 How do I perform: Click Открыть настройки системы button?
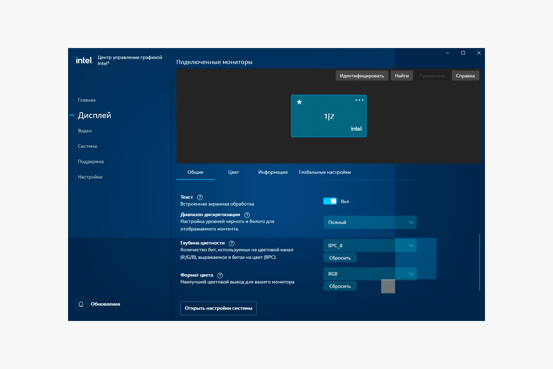point(218,308)
